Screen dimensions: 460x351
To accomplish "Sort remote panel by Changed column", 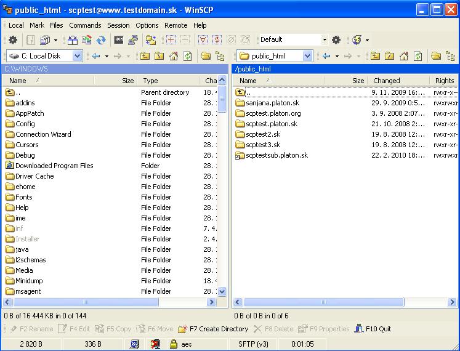I will point(398,81).
